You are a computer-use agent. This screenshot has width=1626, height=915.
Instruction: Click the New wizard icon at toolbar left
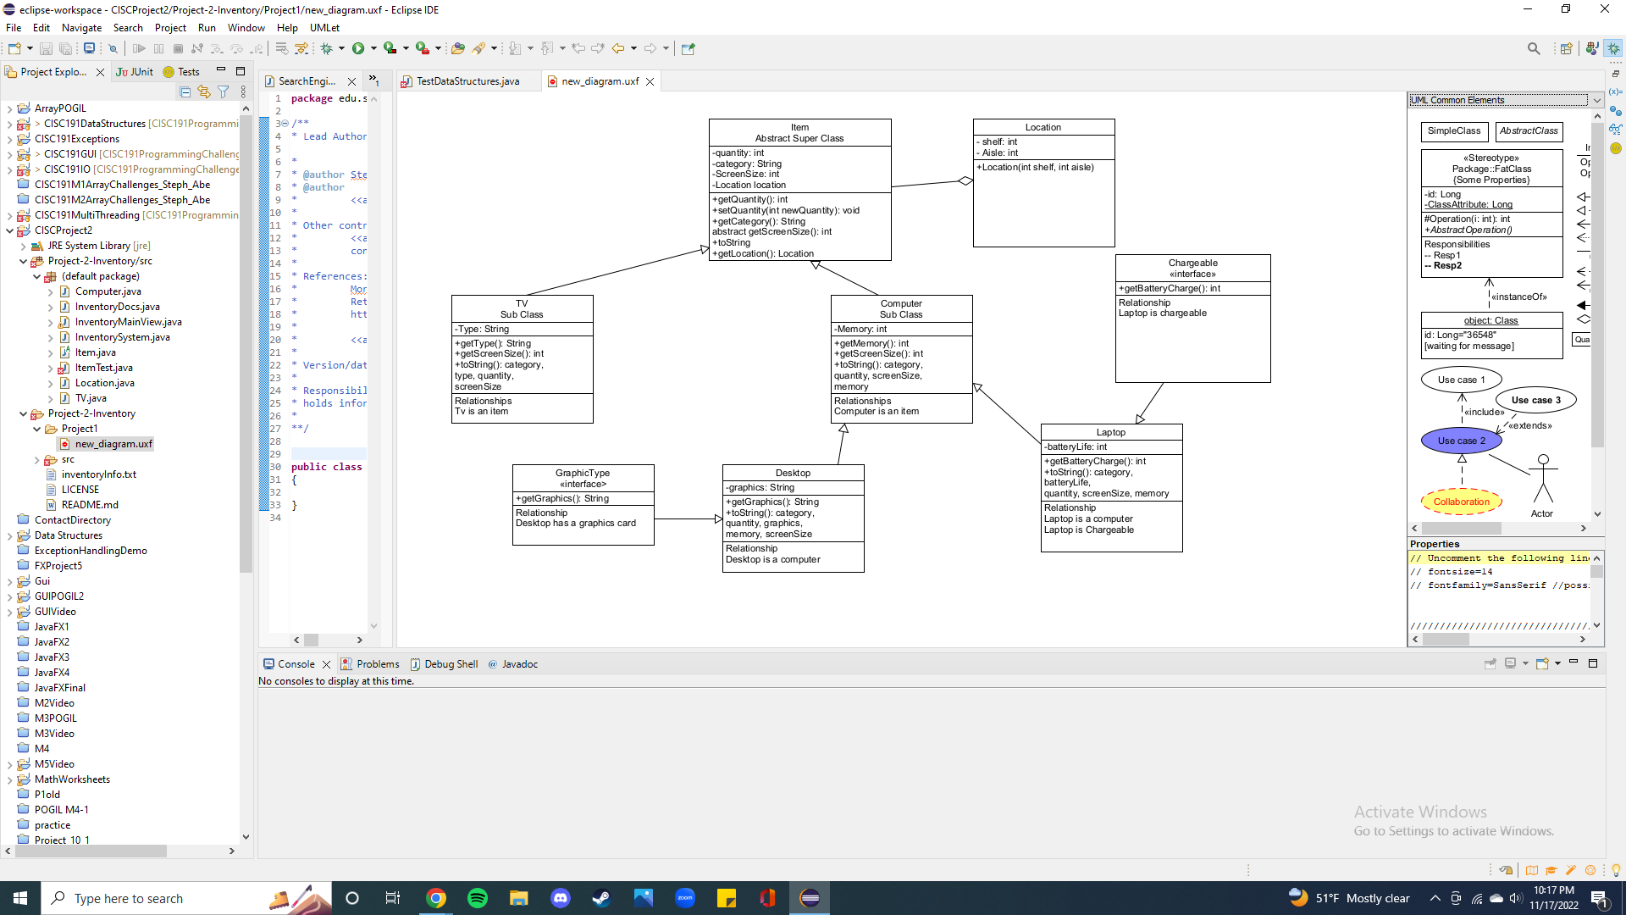coord(15,48)
